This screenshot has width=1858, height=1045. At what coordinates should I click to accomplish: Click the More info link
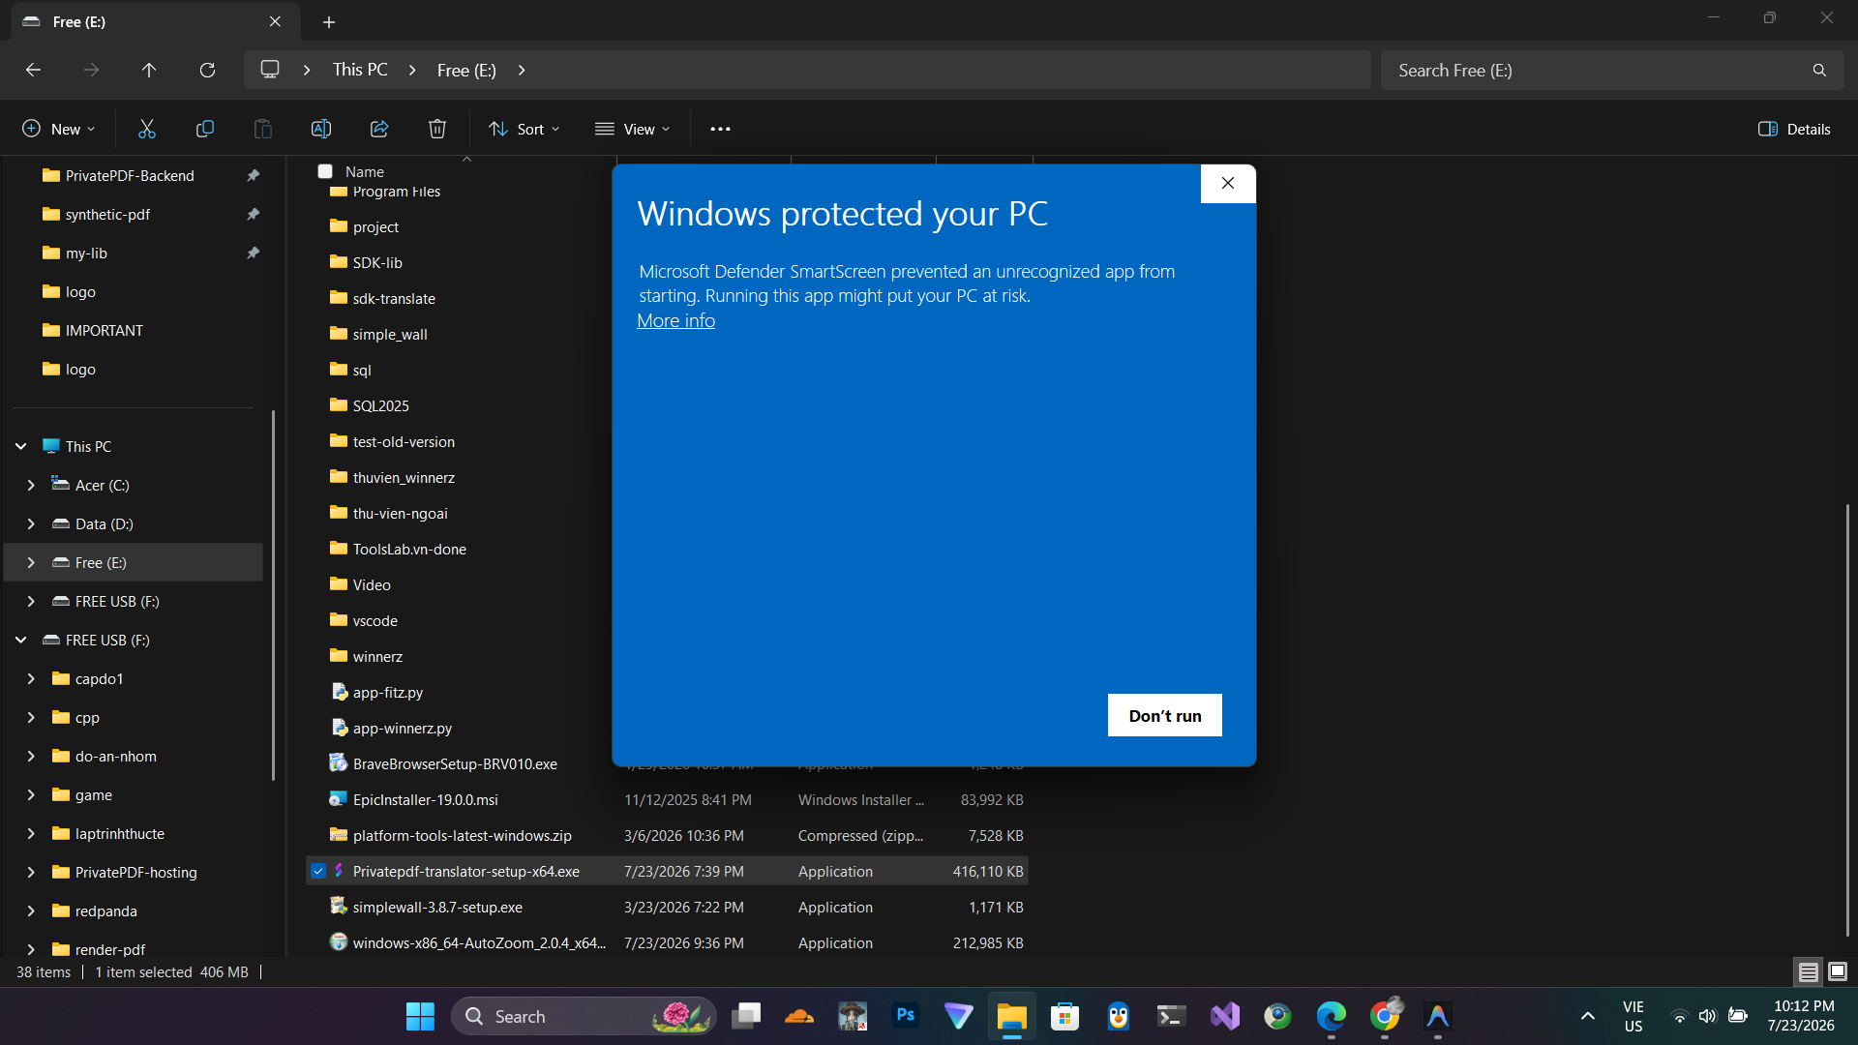[x=675, y=320]
